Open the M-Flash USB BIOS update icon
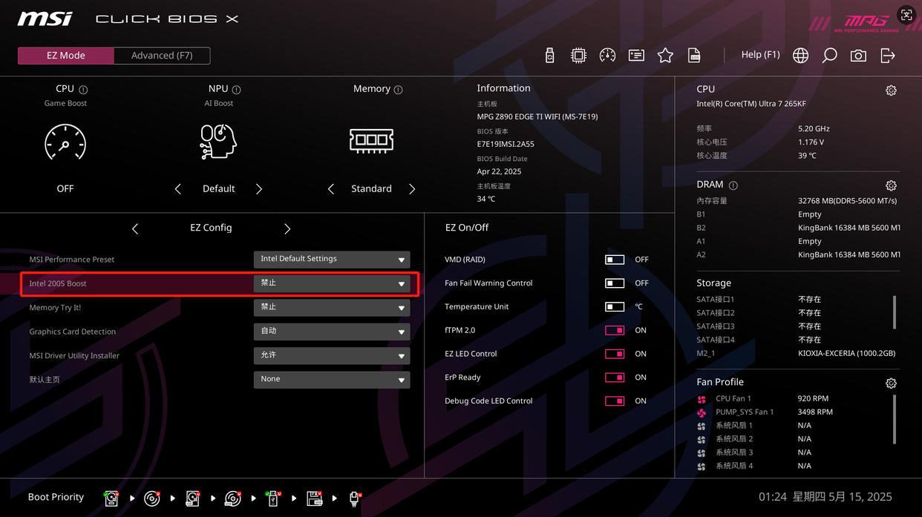 (x=549, y=56)
